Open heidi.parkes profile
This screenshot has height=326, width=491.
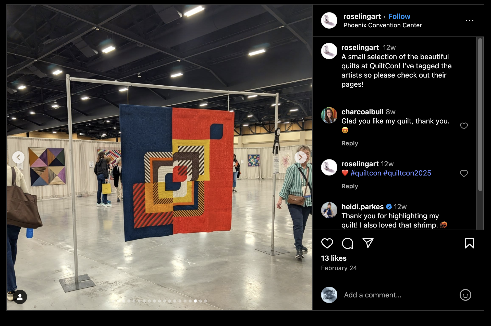coord(362,207)
